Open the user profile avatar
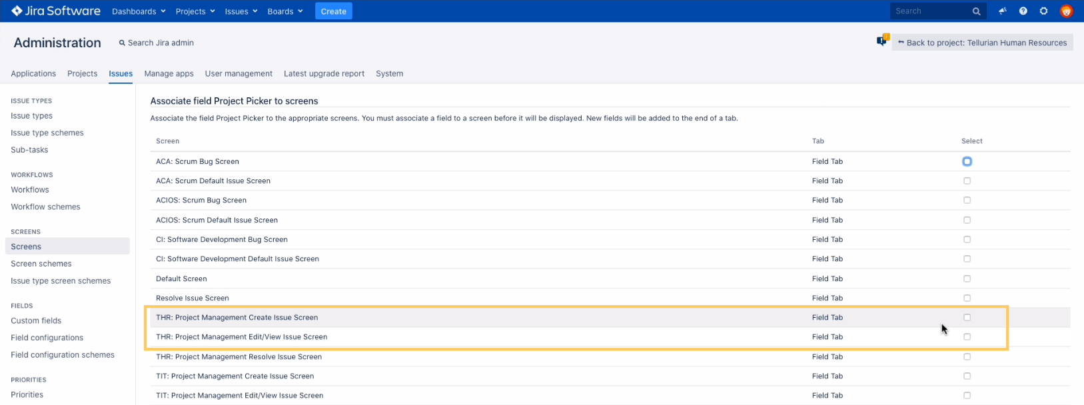 coord(1066,11)
